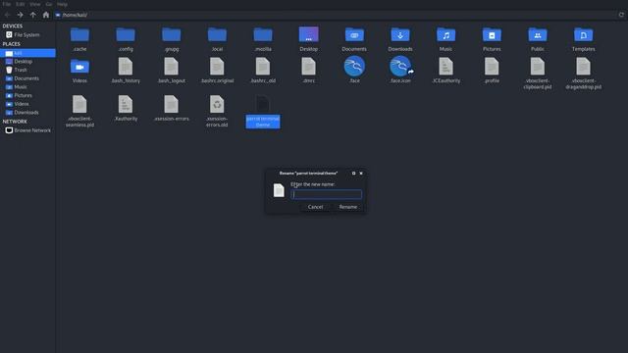
Task: Reload the folder with the refresh icon
Action: point(621,15)
